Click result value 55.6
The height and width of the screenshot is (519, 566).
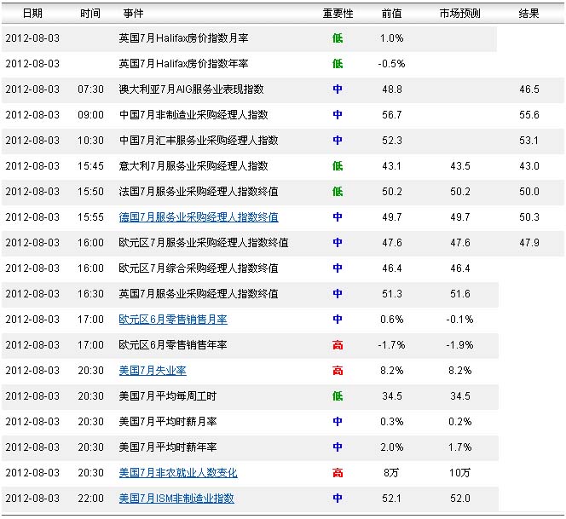coord(529,115)
